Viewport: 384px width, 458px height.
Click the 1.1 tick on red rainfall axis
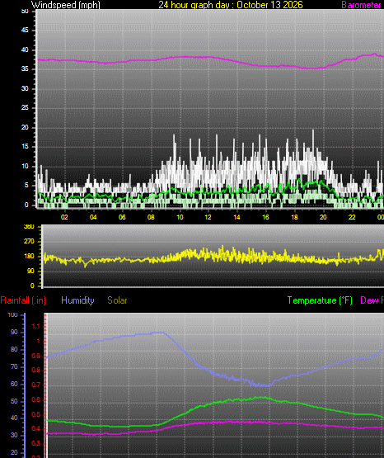click(x=36, y=326)
